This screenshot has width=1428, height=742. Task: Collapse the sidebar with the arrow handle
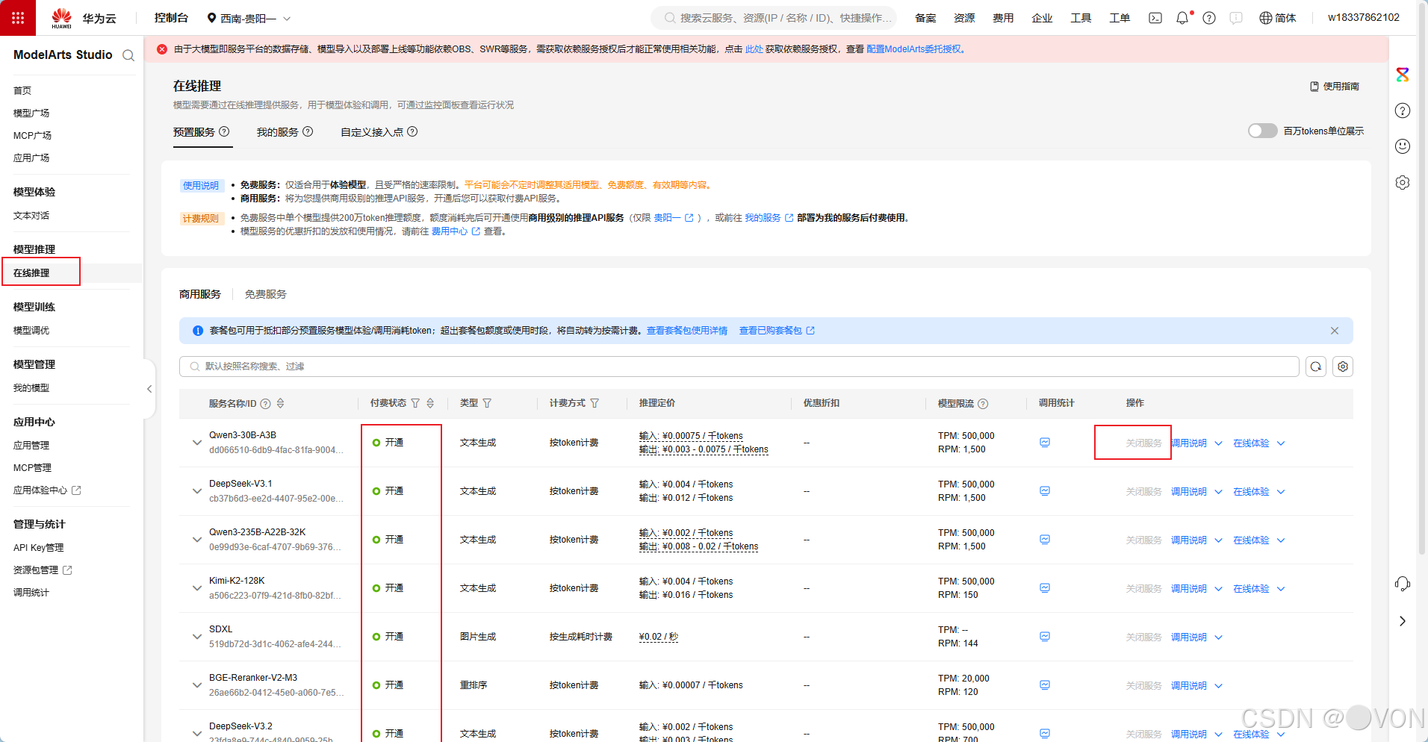(x=149, y=389)
